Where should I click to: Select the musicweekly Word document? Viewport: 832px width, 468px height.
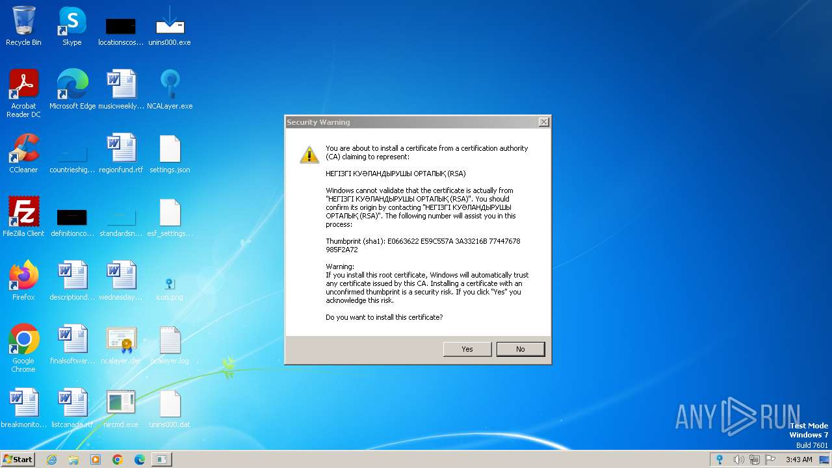point(121,90)
